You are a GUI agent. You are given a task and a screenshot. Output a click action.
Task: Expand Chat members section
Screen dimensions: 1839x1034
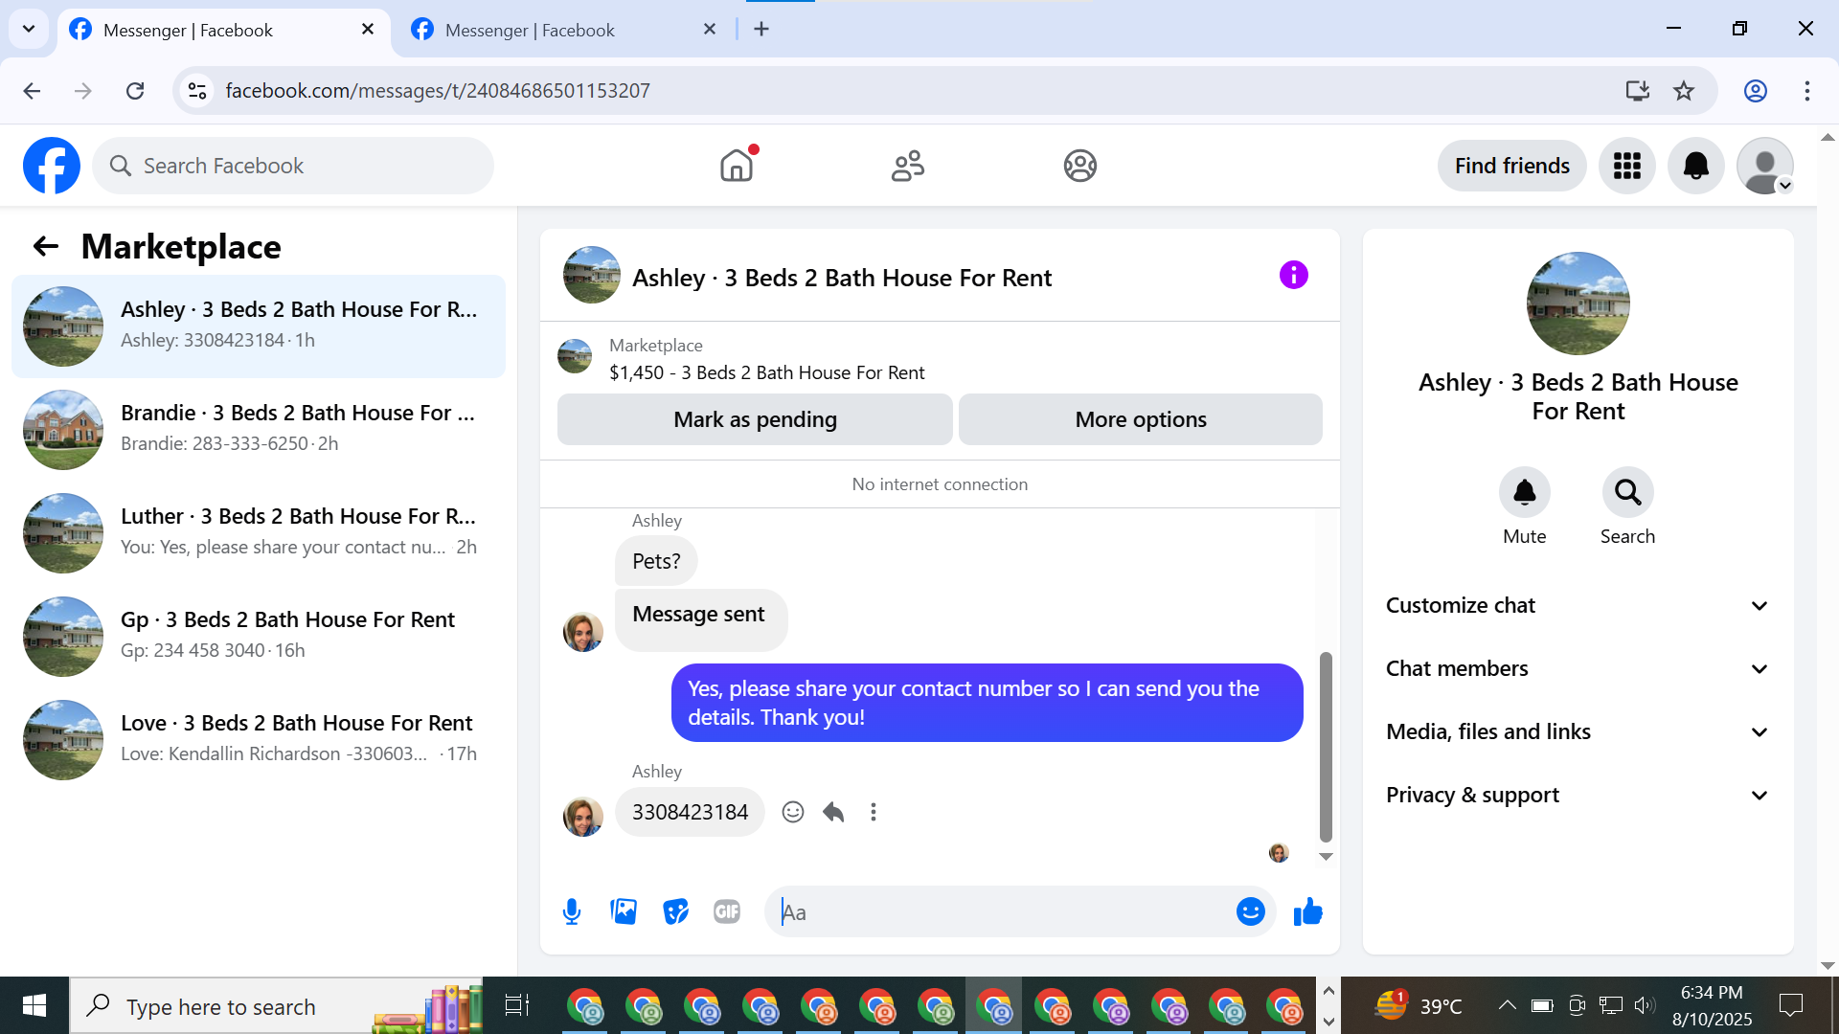[1577, 668]
